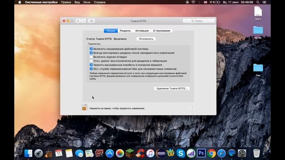Click Удаление Tuxera NTFS button

tap(172, 88)
